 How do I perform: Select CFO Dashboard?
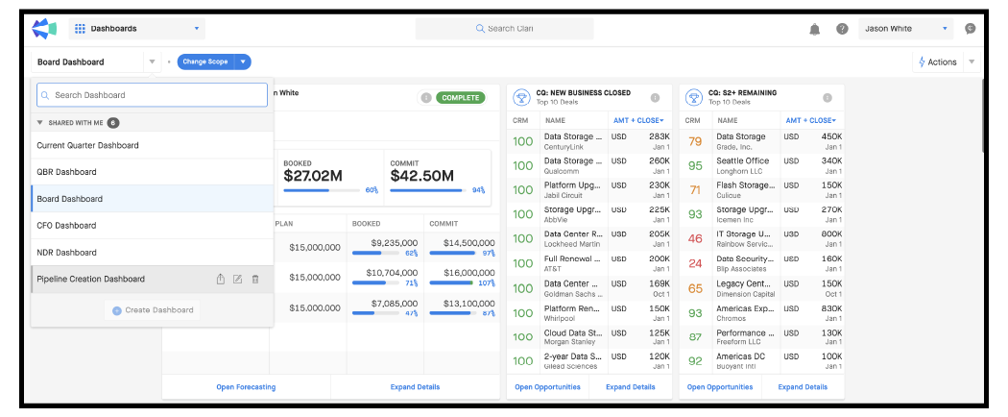coord(153,225)
